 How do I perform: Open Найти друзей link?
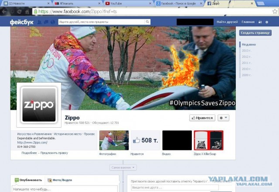227,22
